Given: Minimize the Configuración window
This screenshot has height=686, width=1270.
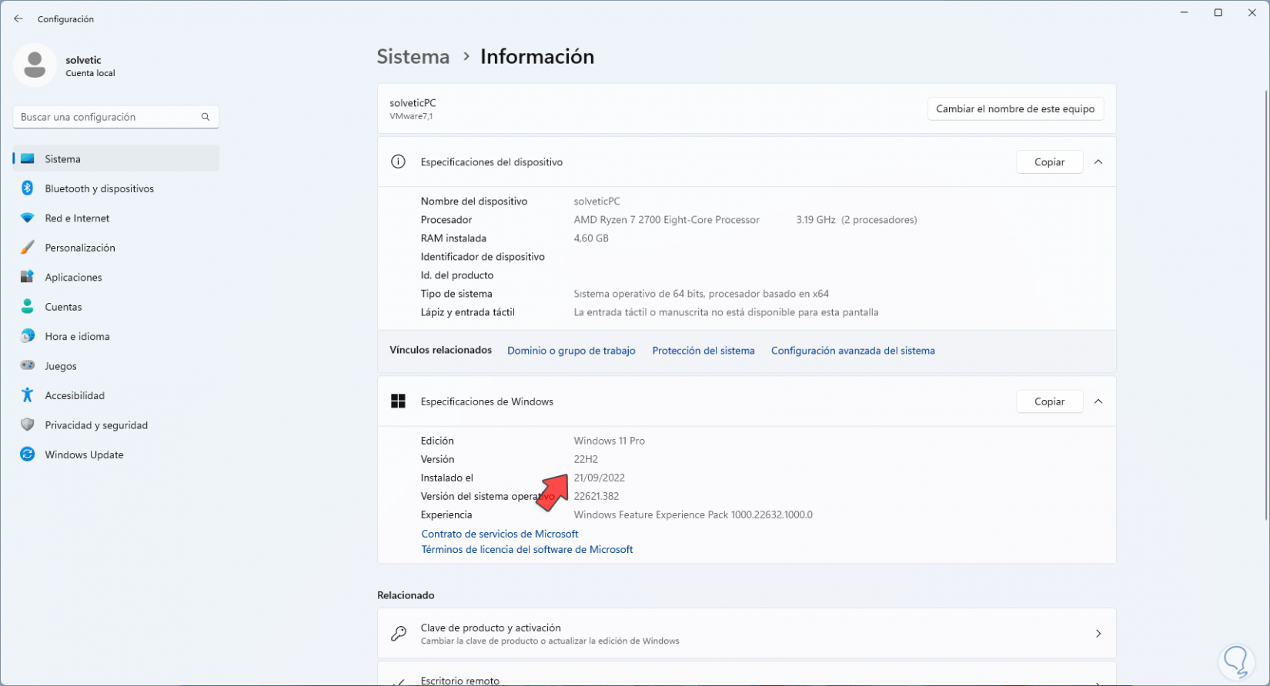Looking at the screenshot, I should (1184, 13).
